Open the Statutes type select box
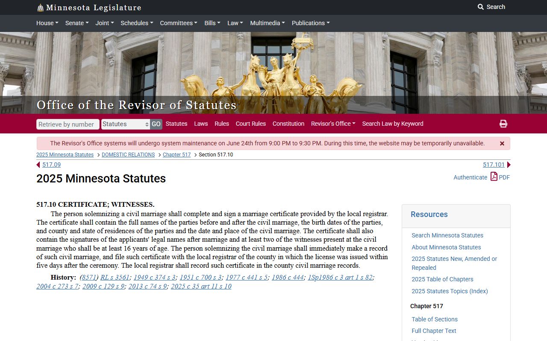 tap(126, 124)
